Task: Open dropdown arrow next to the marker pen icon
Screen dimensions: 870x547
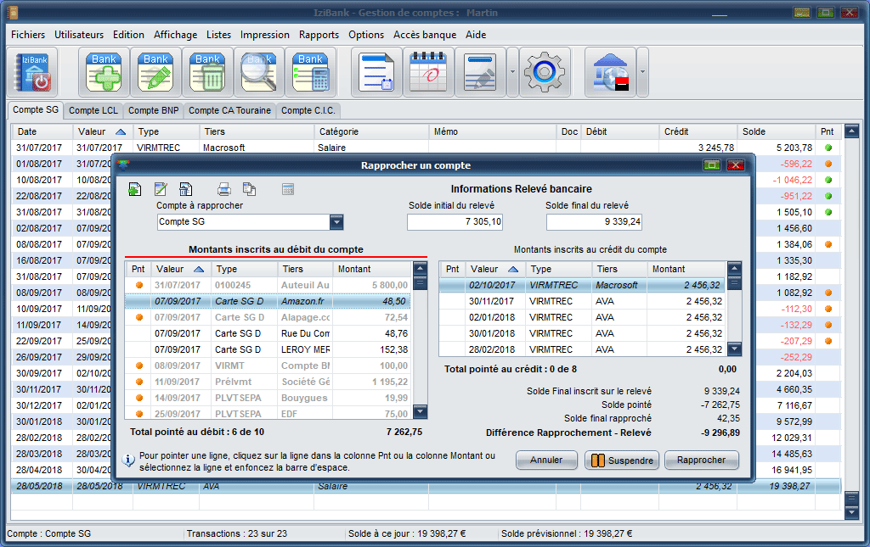Action: pyautogui.click(x=511, y=72)
